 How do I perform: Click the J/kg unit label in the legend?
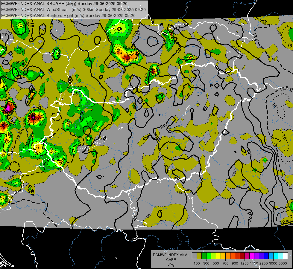pos(171,265)
